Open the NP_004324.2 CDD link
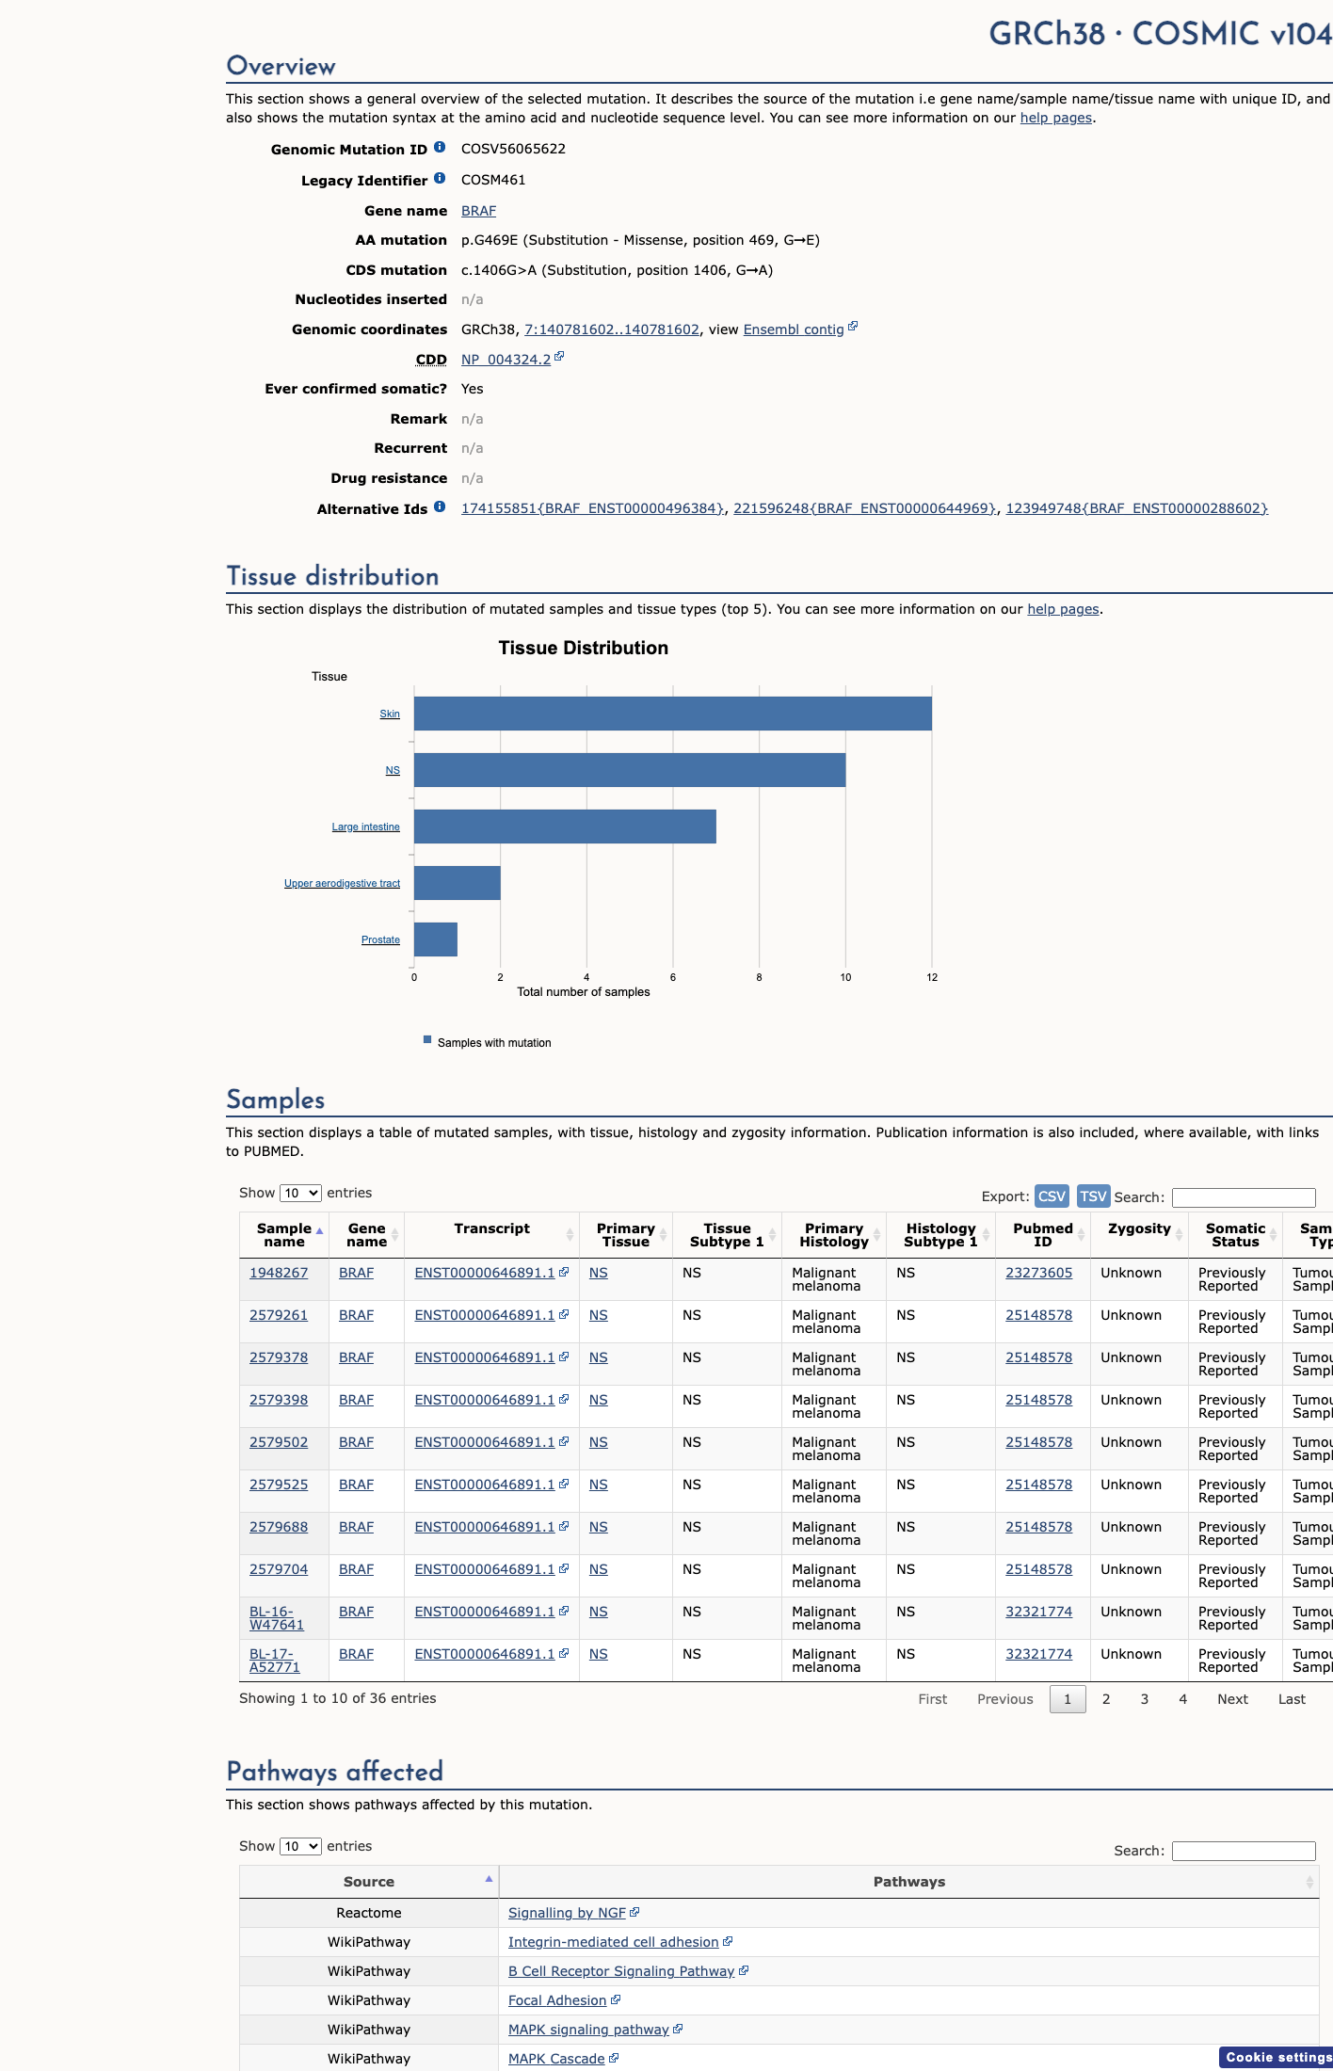The width and height of the screenshot is (1333, 2071). [506, 360]
